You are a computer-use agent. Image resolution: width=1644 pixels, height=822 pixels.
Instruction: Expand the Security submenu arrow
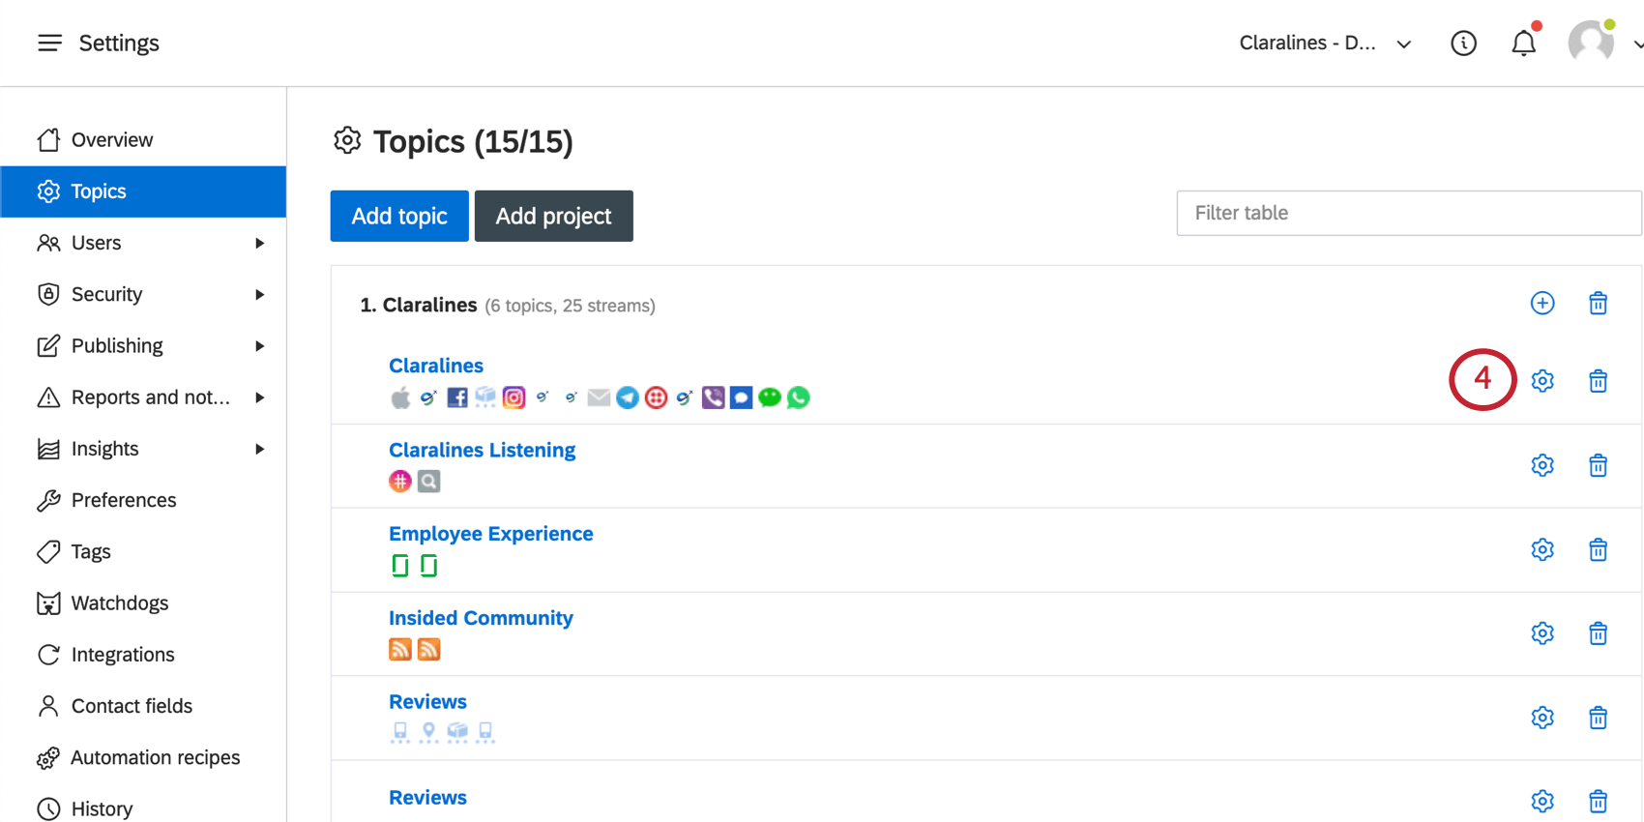pos(259,294)
